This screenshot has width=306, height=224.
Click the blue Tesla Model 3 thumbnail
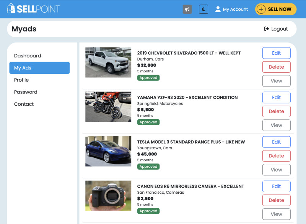coord(108,151)
